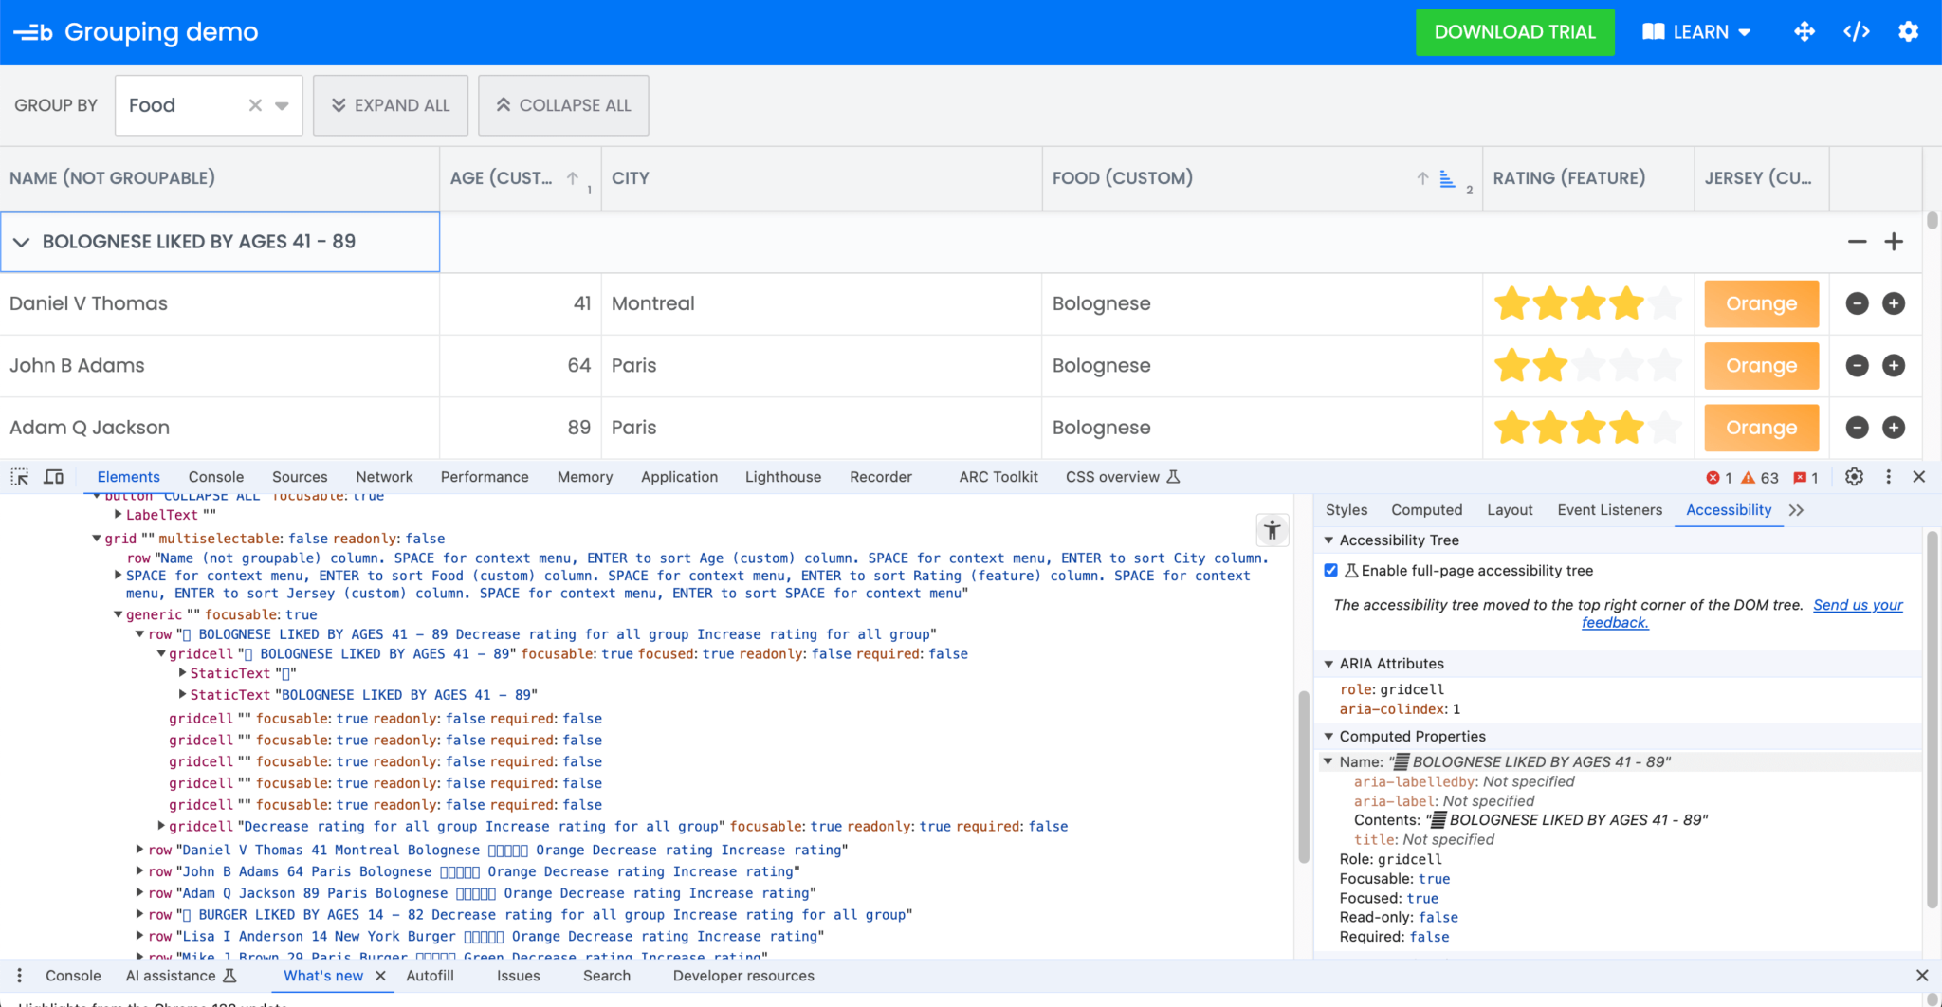This screenshot has height=1007, width=1942.
Task: Decrease rating for Adam Q Jackson
Action: coord(1858,428)
